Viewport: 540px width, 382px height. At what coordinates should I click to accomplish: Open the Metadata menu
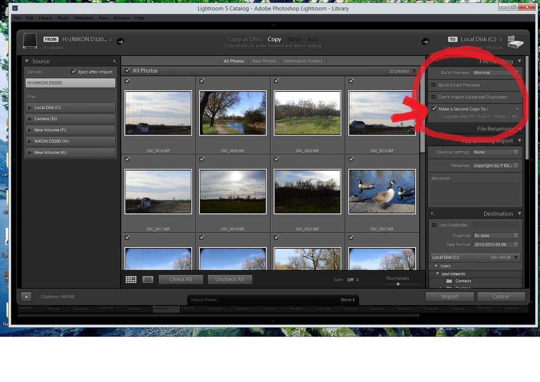click(x=84, y=18)
